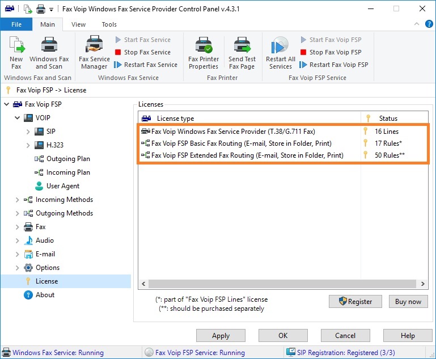The width and height of the screenshot is (436, 359).
Task: Click the Apply button
Action: pos(221,336)
